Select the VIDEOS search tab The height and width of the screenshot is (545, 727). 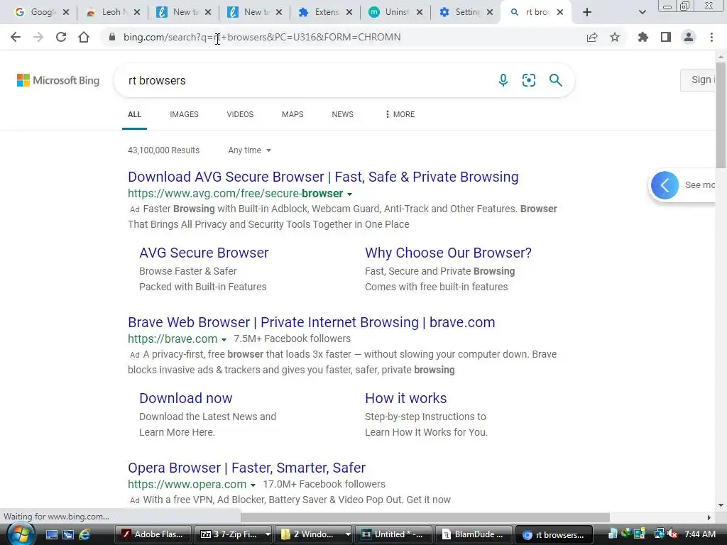coord(240,114)
